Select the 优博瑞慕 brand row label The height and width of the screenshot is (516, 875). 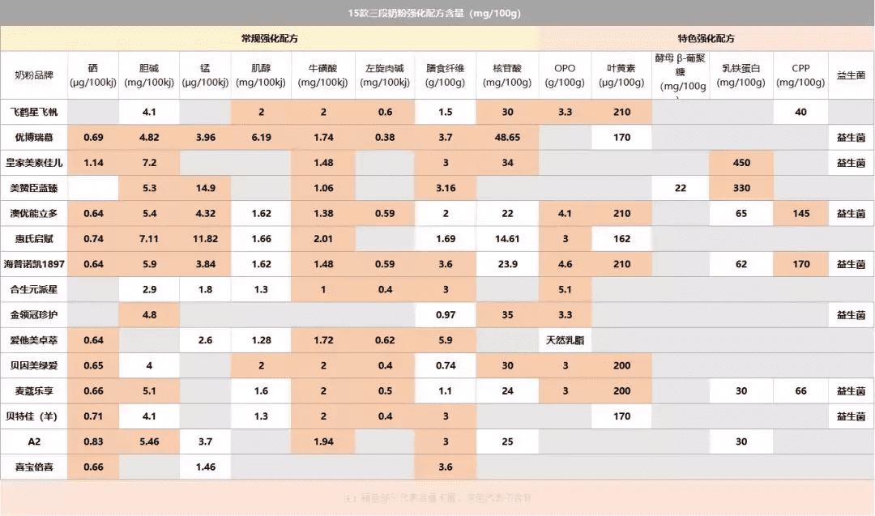tap(34, 137)
